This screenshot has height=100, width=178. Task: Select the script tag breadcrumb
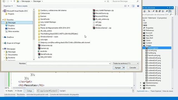63,91
